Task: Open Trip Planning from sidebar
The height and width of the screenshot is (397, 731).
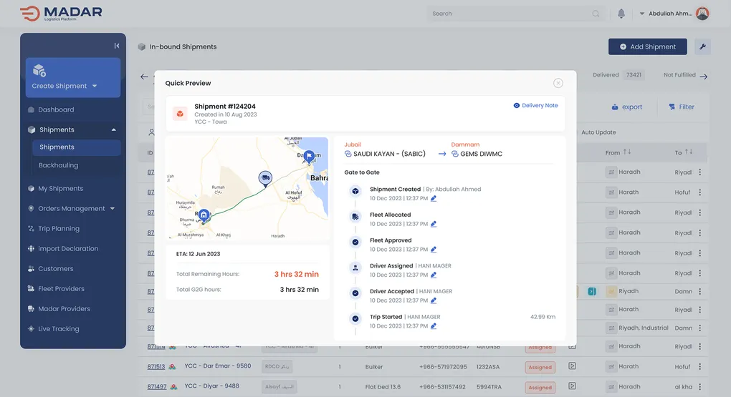Action: coord(59,229)
